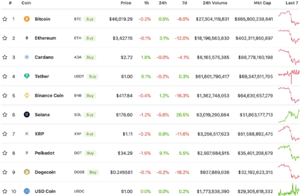Viewport: 303px width, 196px height.
Task: Toggle the USD Coin favorite star
Action: tap(5, 191)
